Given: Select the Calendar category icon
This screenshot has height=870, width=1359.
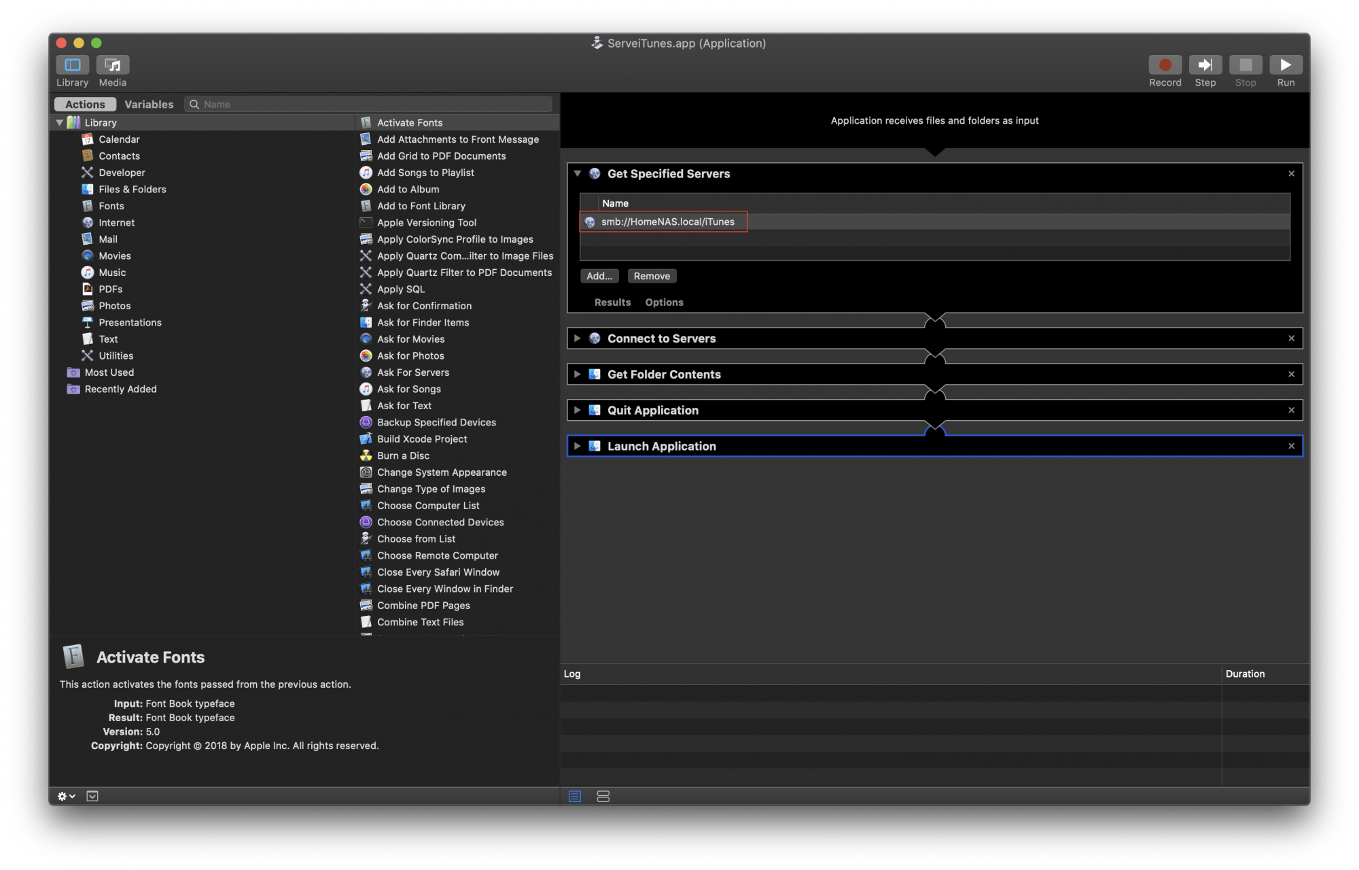Looking at the screenshot, I should 88,139.
